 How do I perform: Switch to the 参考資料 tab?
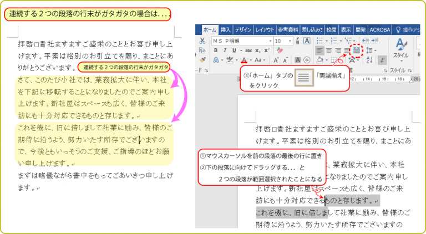(x=288, y=29)
